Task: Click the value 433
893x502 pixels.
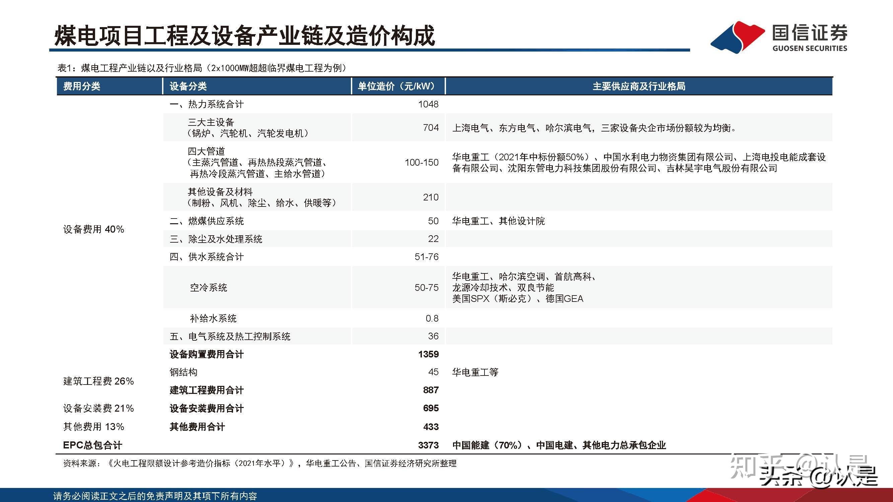Action: [431, 426]
